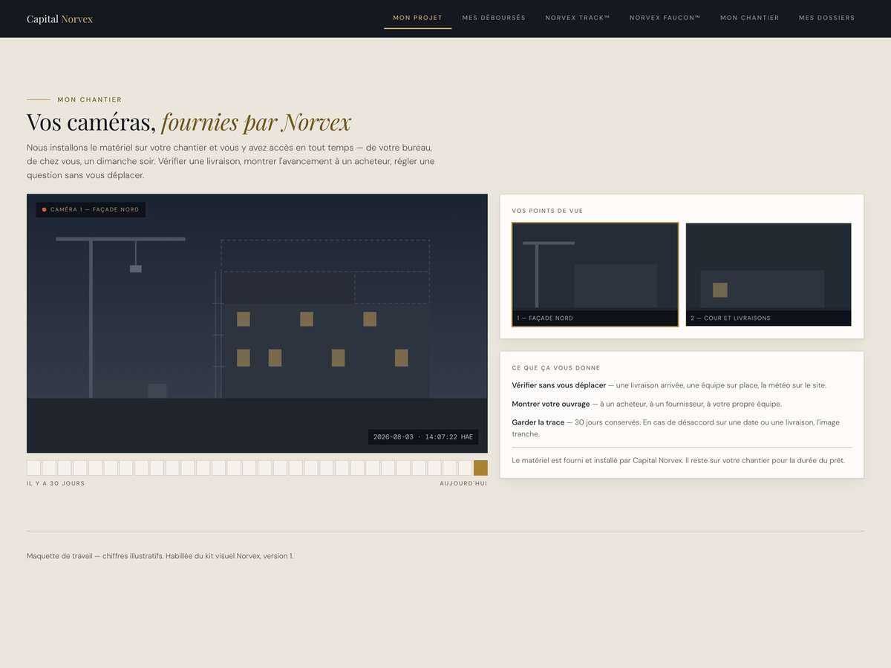The image size is (891, 668).
Task: Click the "Nous installons le matériel" paragraph
Action: tap(231, 162)
